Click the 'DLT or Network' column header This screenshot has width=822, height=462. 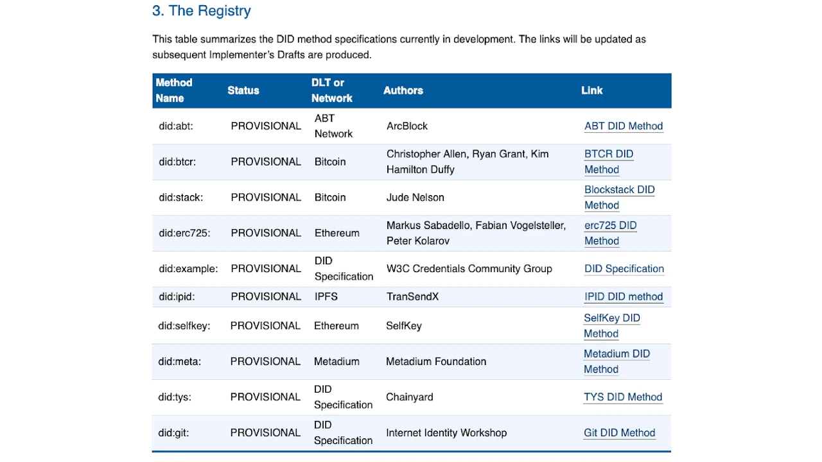coord(332,90)
